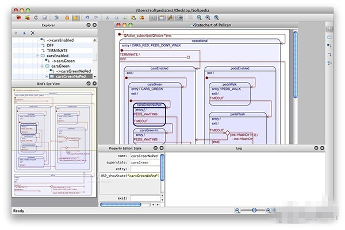Screen dimensions: 345x230
Task: Select the TERMINATE item in Explorer tree
Action: click(57, 50)
